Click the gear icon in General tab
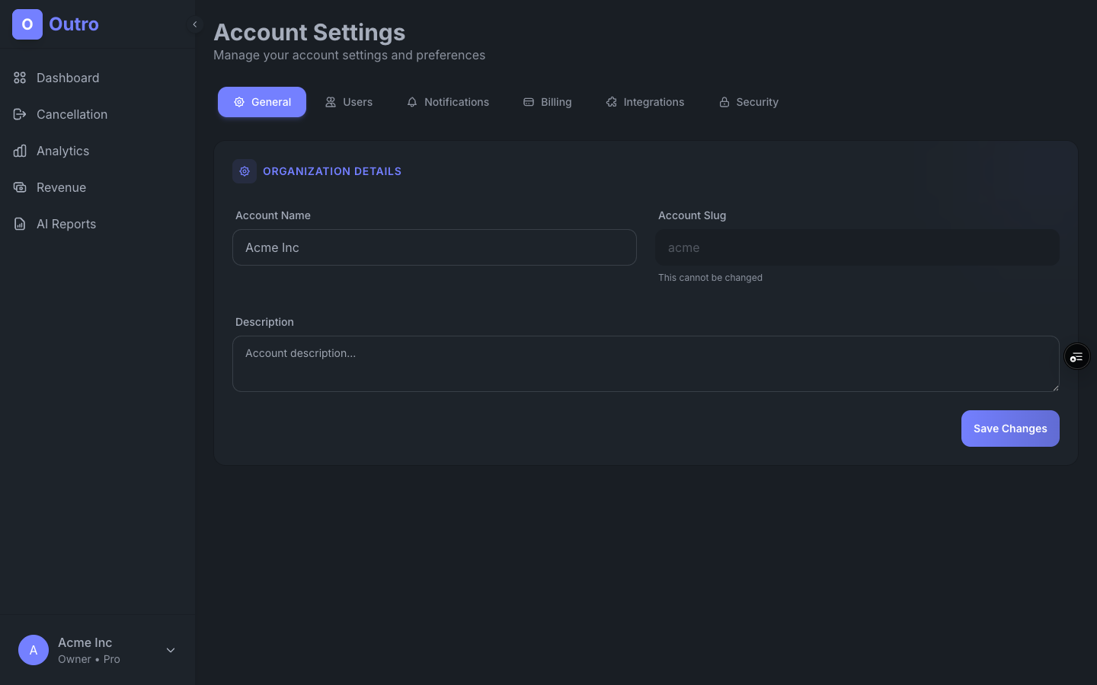Screen dimensions: 1097x685 pos(239,102)
